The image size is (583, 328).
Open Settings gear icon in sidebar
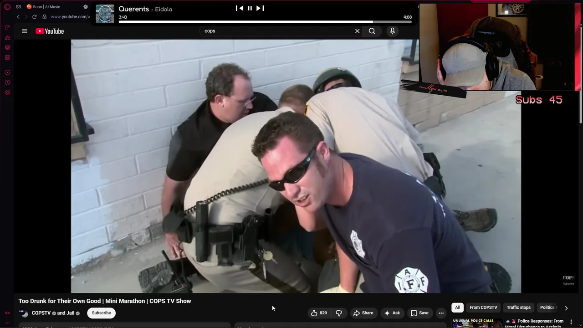(x=7, y=92)
